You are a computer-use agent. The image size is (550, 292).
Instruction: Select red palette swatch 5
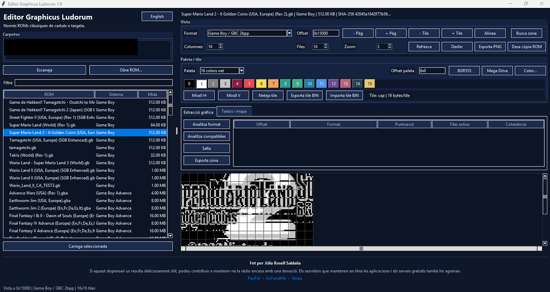[249, 84]
